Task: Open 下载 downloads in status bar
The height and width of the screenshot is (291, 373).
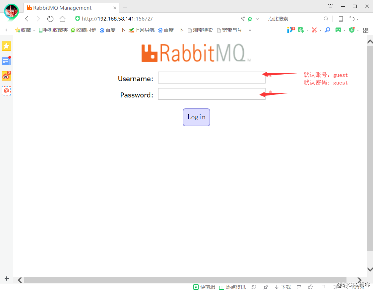Action: (282, 287)
